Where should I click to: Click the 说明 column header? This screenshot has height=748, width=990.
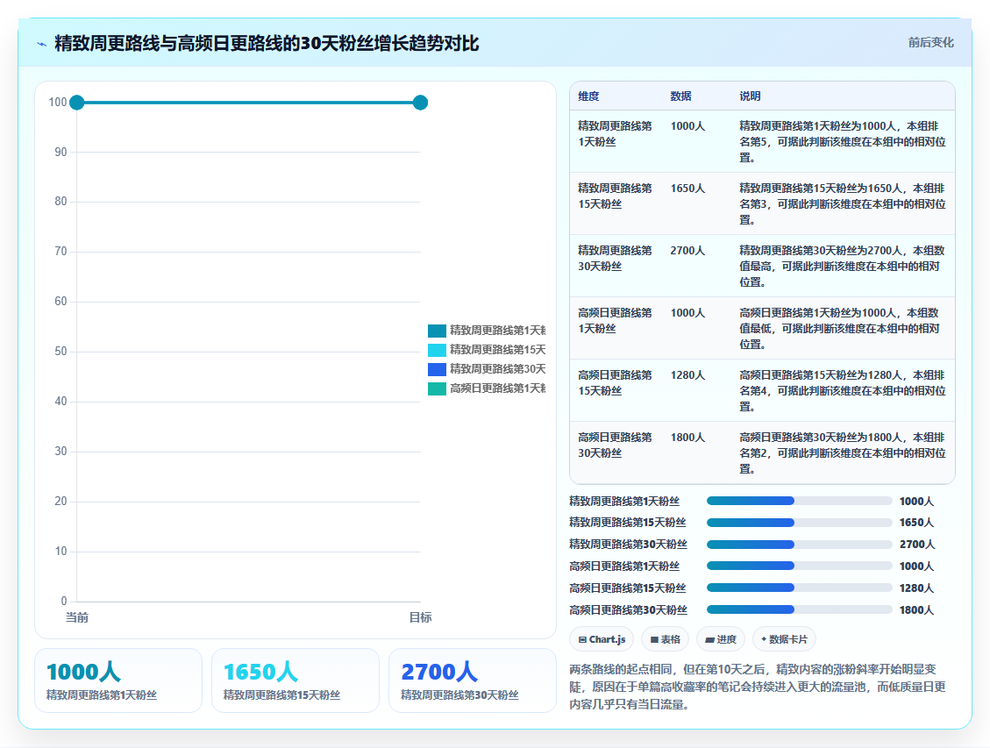click(750, 96)
